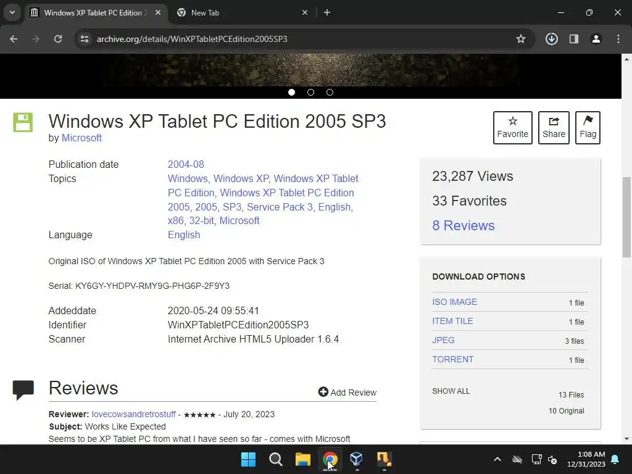Select the third carousel dot
This screenshot has height=474, width=632.
[330, 93]
